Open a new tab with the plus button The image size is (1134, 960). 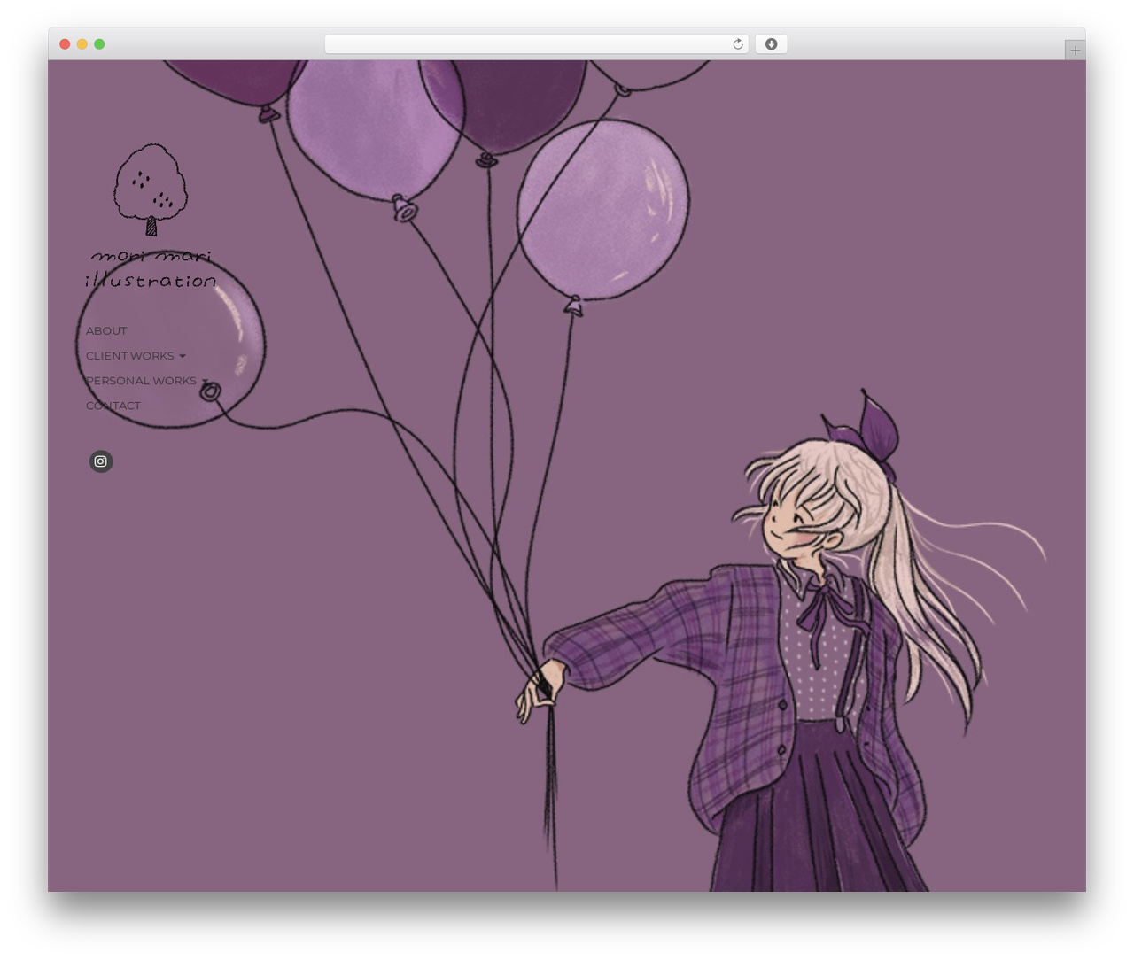pos(1075,50)
